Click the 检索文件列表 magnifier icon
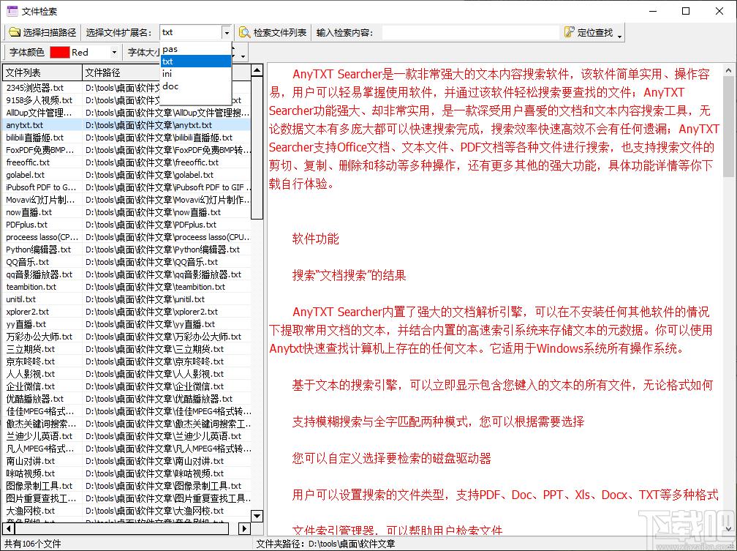The image size is (737, 551). coord(244,32)
